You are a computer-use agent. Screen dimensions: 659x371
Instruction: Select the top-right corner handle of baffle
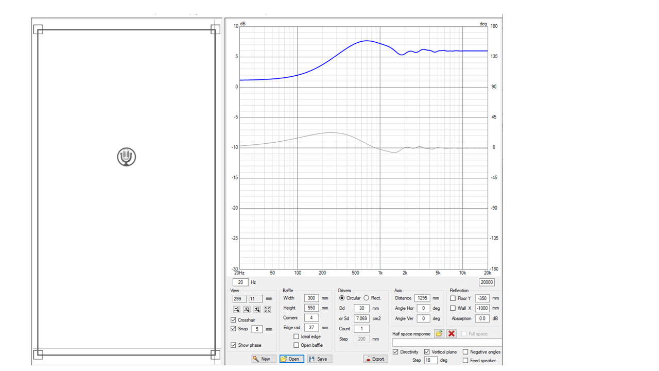[x=215, y=29]
